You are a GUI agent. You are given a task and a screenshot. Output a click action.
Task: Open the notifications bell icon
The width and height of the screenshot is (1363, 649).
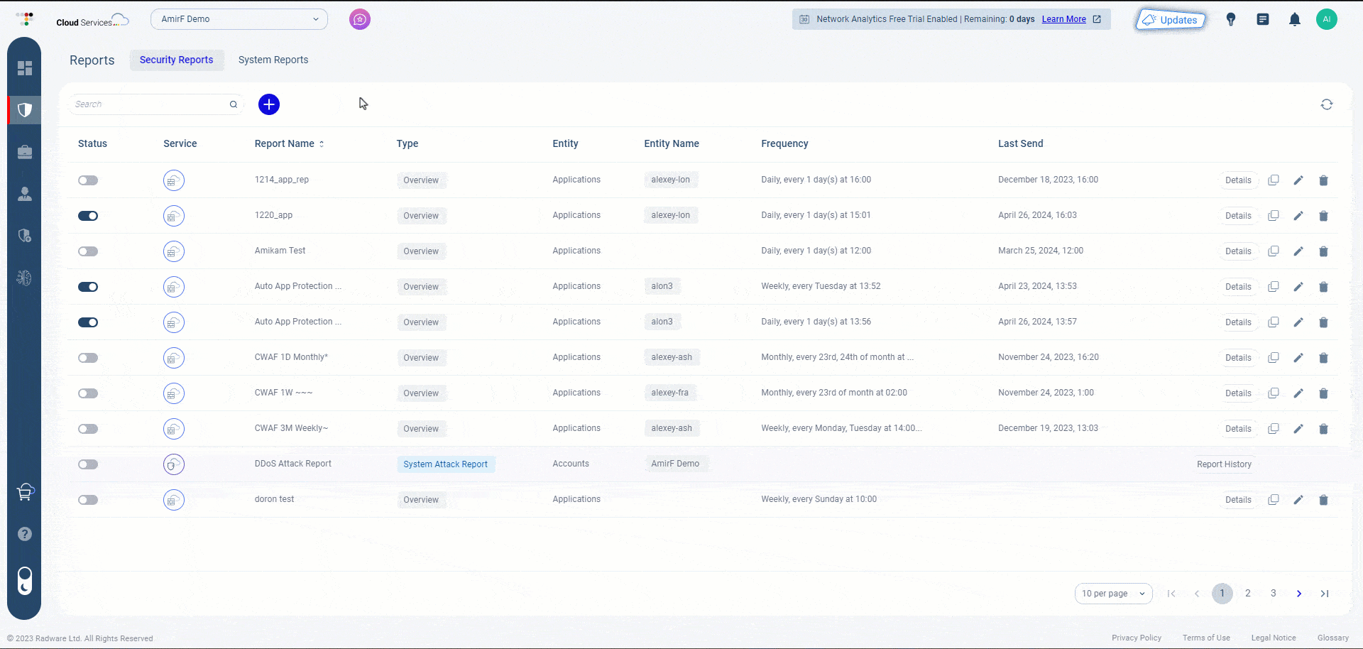(x=1294, y=20)
